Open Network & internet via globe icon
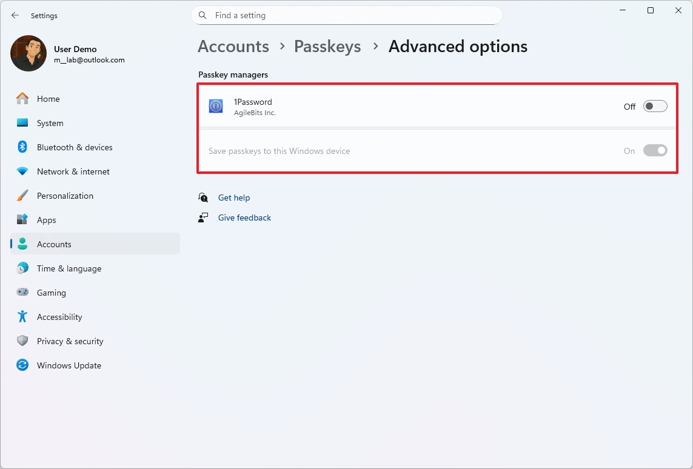The width and height of the screenshot is (693, 469). point(22,171)
